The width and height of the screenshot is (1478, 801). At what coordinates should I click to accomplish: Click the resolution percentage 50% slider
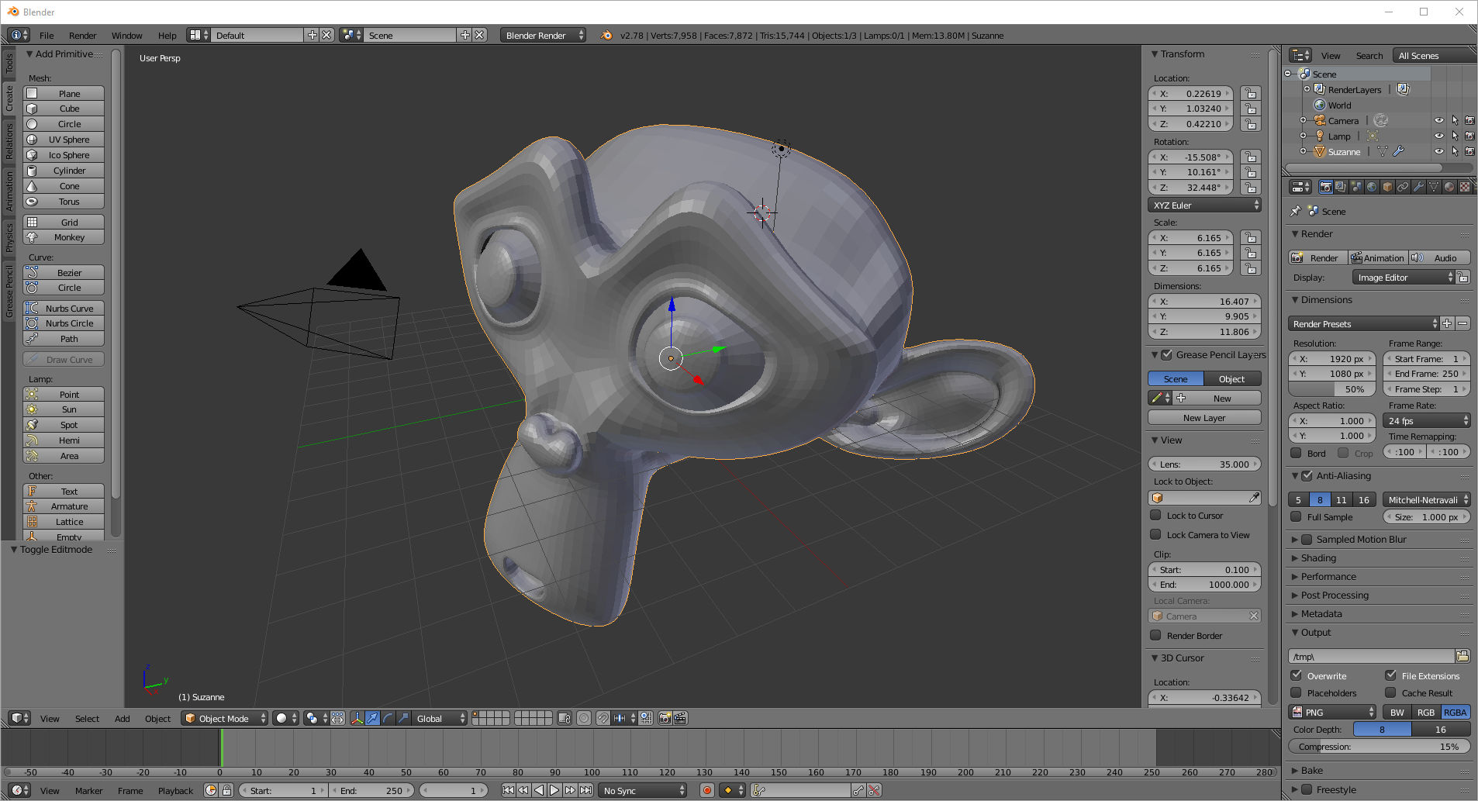pyautogui.click(x=1331, y=389)
